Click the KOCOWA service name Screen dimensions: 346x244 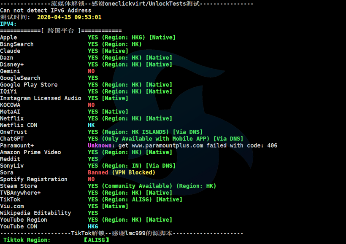pyautogui.click(x=10, y=105)
